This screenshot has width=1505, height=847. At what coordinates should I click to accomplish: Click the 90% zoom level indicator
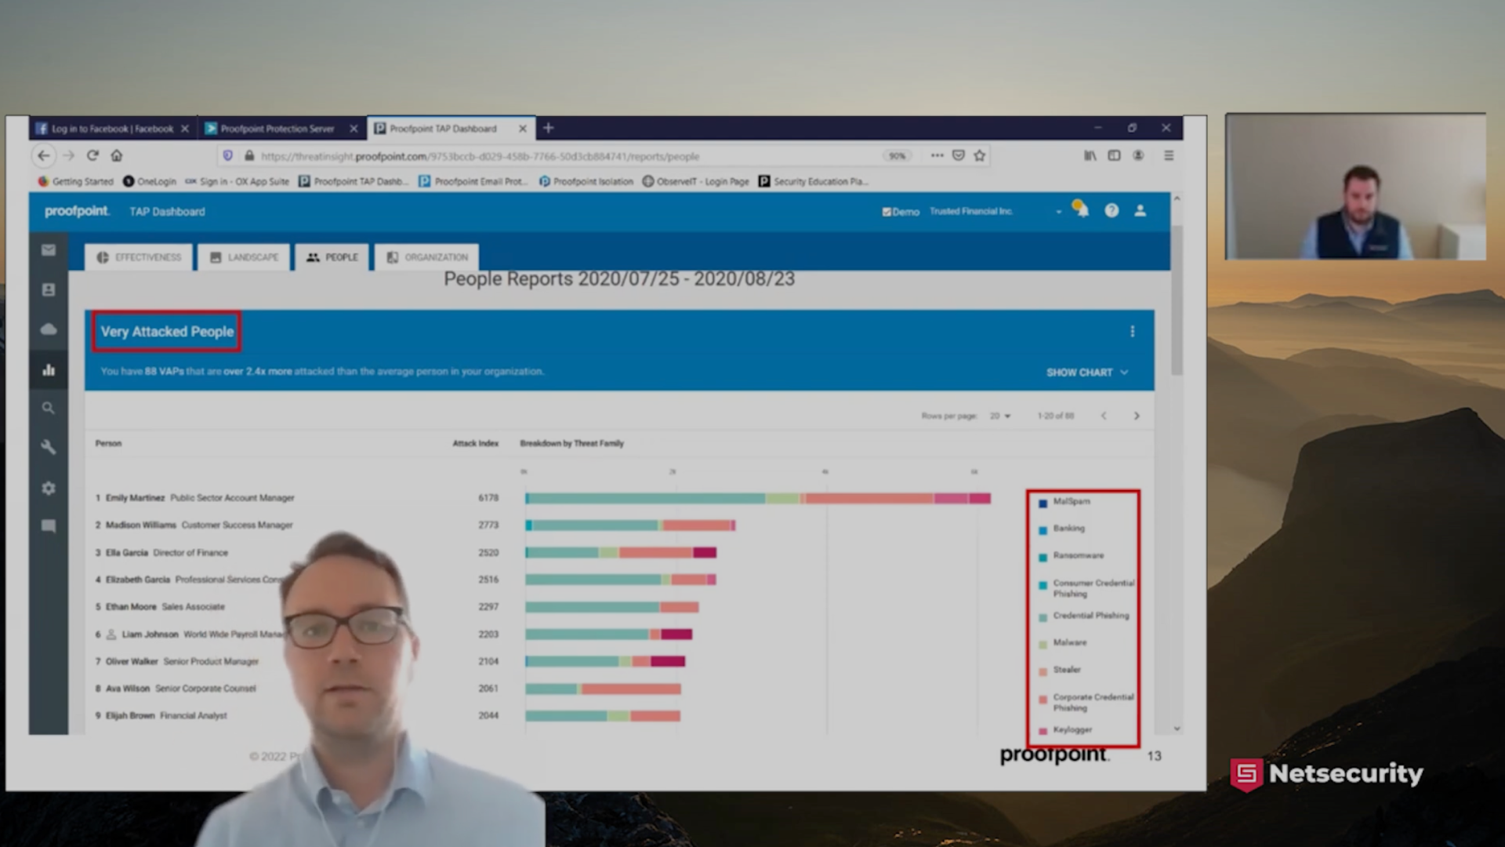(x=898, y=156)
